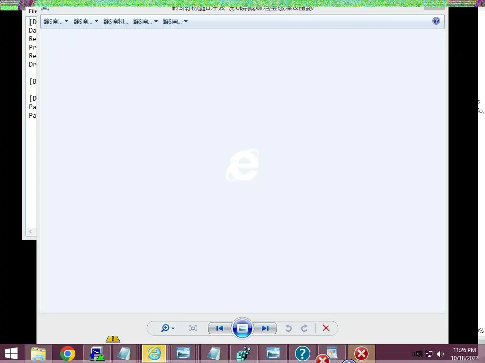The height and width of the screenshot is (363, 485).
Task: Open the Help question mark taskbar app
Action: tap(303, 354)
